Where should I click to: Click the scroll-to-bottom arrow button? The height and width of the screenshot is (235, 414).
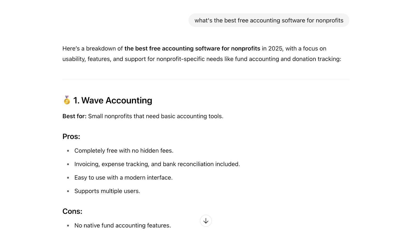tap(206, 221)
